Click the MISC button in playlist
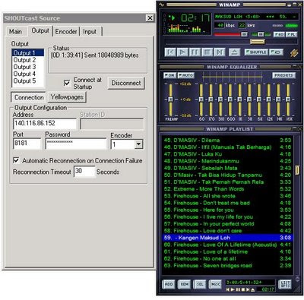 [x=216, y=284]
